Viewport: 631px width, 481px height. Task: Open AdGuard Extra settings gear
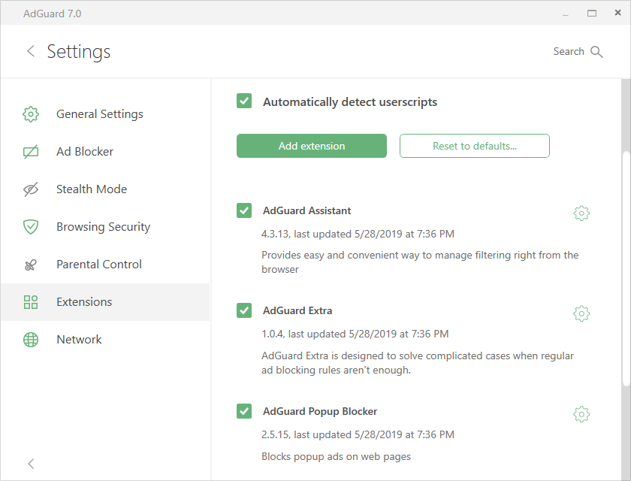(x=581, y=313)
